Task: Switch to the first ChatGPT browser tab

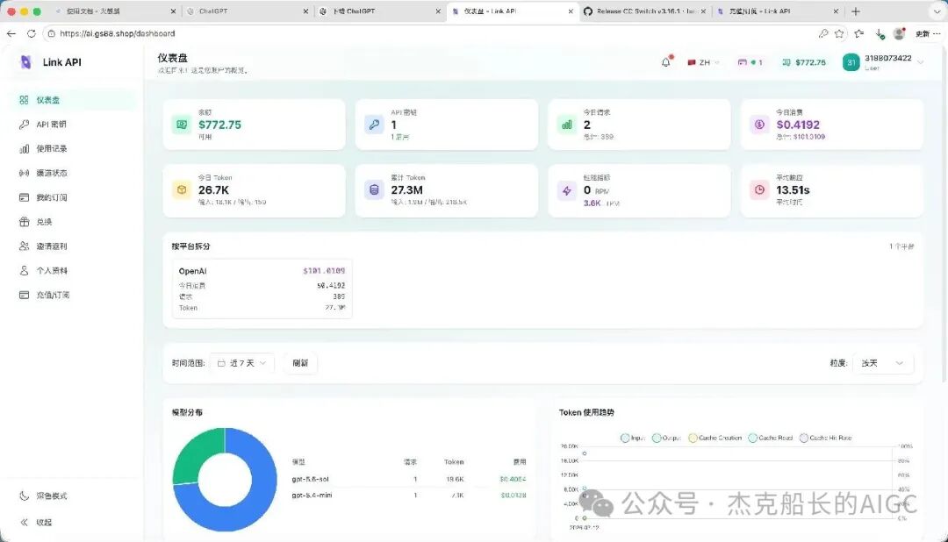Action: 248,11
